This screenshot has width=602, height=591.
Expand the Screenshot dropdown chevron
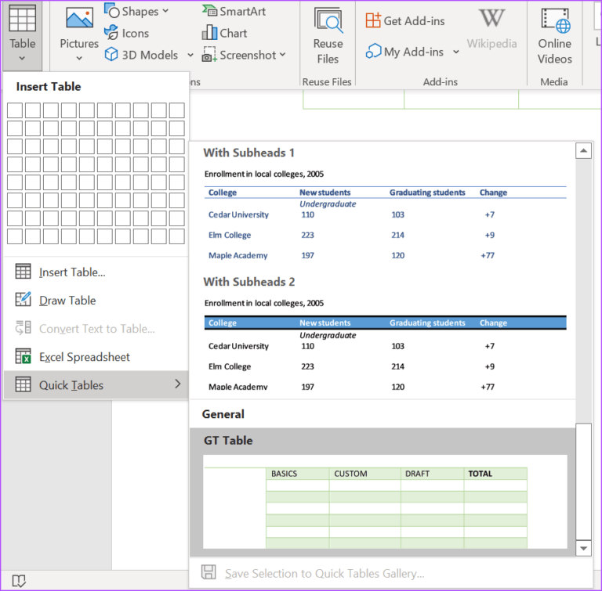(x=282, y=55)
